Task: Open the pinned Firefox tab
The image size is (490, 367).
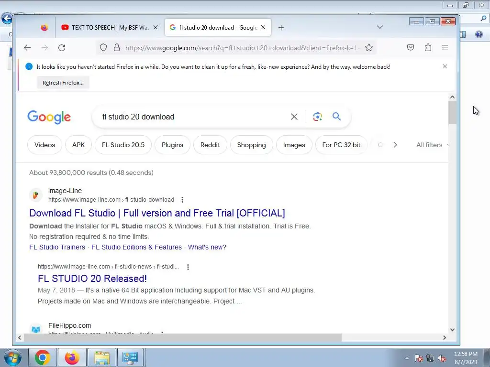Action: tap(45, 28)
